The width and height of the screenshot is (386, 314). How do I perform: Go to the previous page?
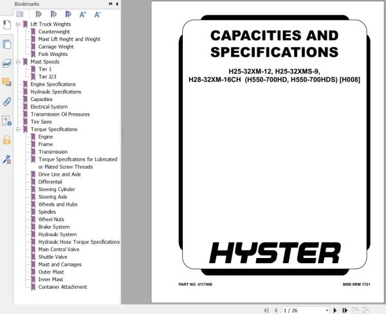pyautogui.click(x=276, y=310)
